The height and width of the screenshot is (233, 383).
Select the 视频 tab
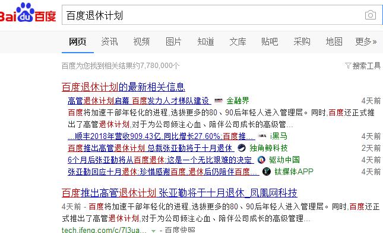click(141, 41)
